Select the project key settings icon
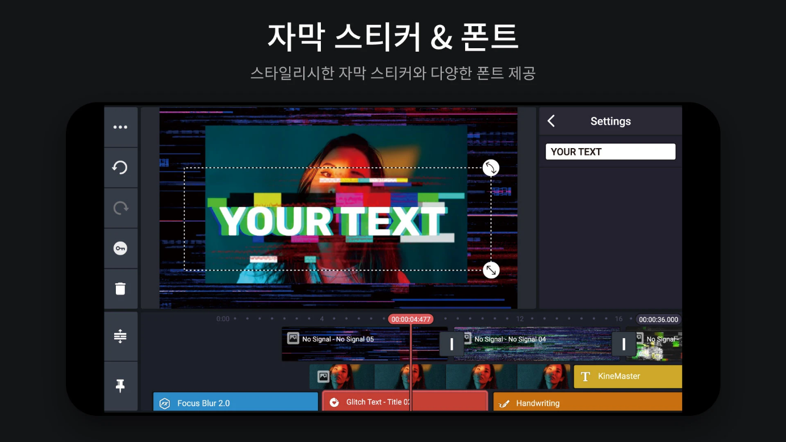This screenshot has height=442, width=786. pyautogui.click(x=120, y=248)
